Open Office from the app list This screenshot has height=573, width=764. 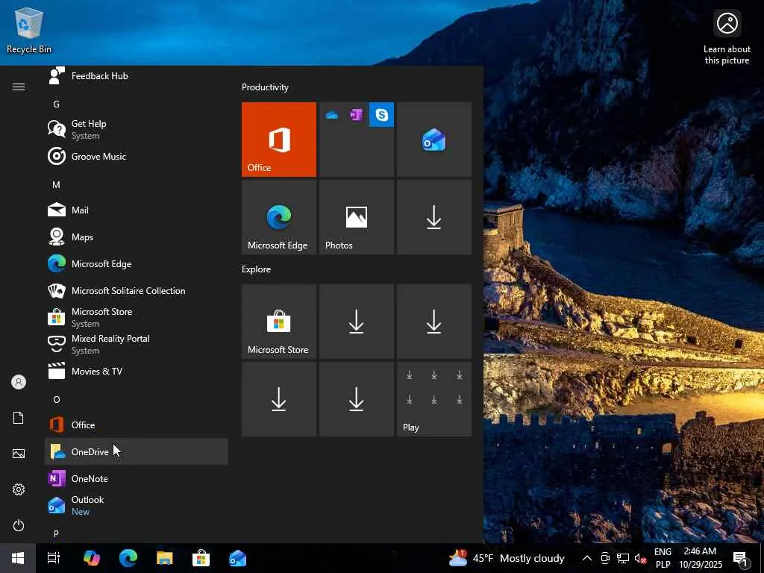pos(137,425)
